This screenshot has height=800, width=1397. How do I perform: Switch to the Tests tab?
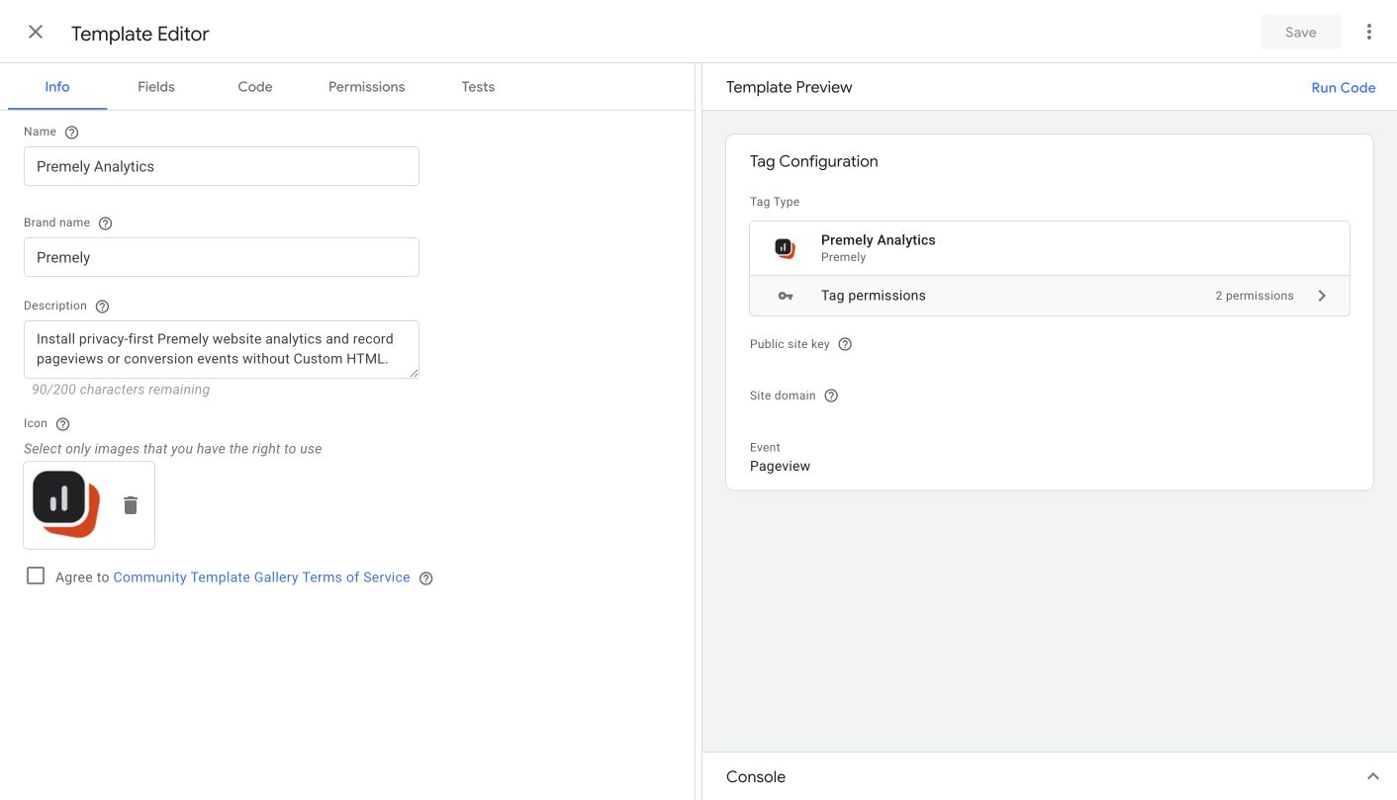tap(478, 87)
